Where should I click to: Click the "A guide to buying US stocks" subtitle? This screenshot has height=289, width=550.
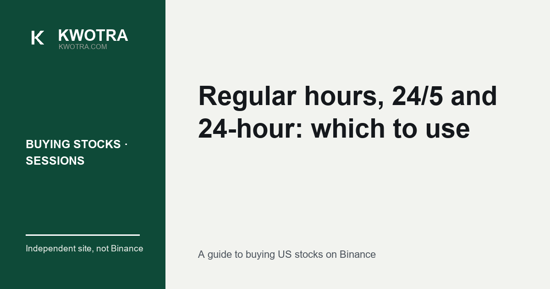click(260, 255)
